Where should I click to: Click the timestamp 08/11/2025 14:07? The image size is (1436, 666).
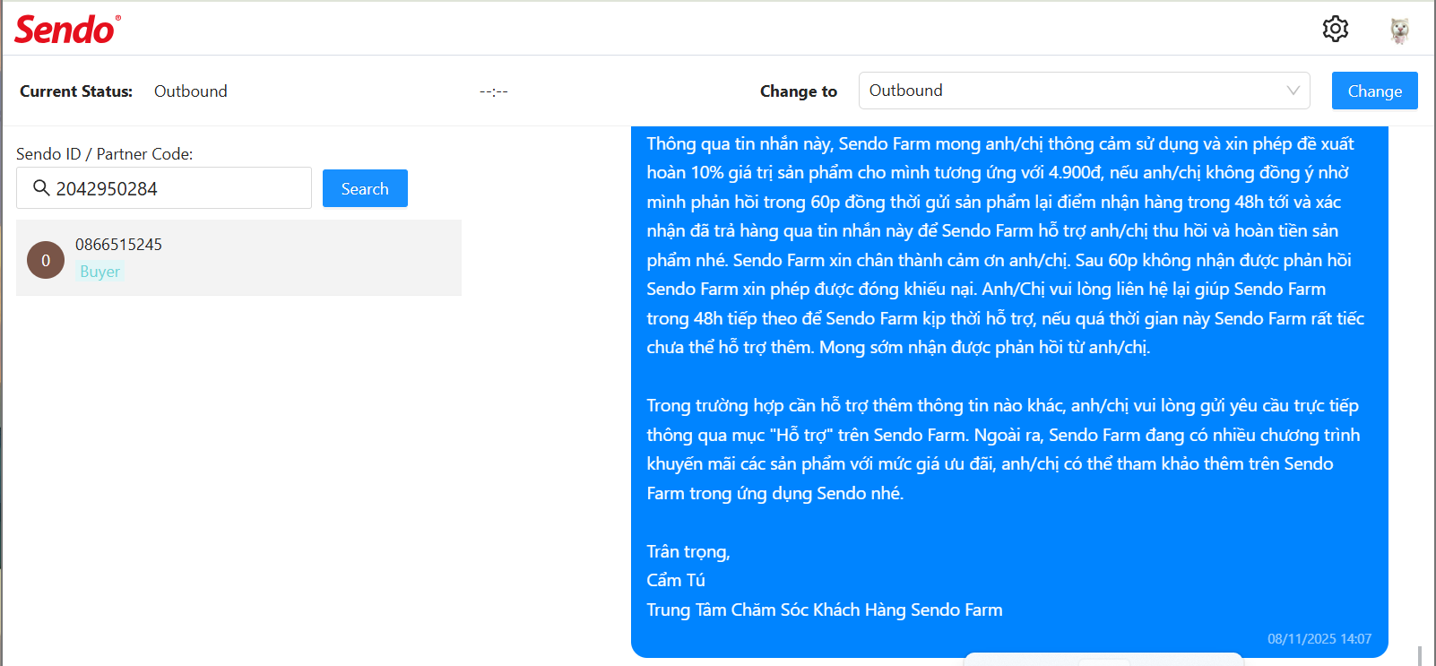[x=1319, y=639]
